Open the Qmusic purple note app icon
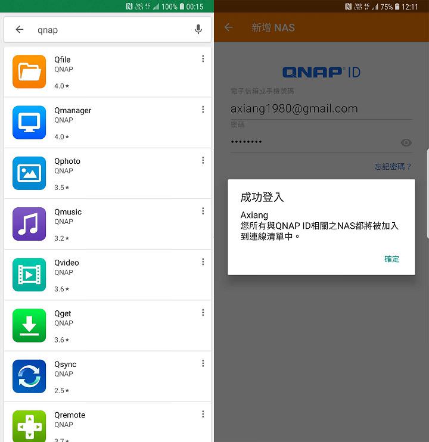The height and width of the screenshot is (442, 429). pyautogui.click(x=29, y=224)
